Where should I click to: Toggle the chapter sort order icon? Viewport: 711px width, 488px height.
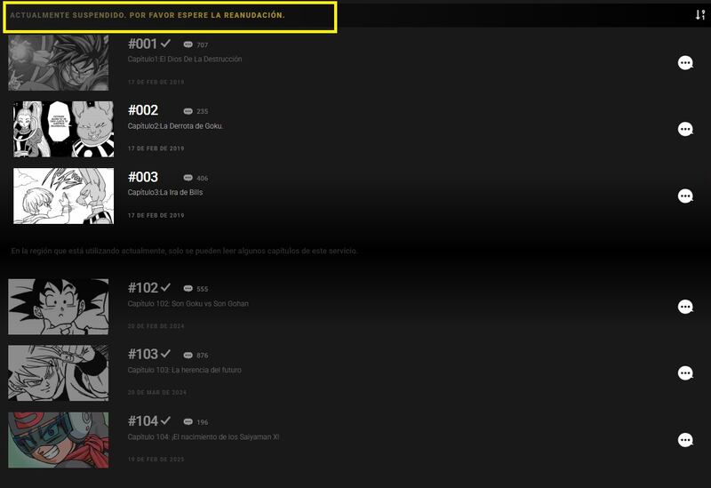click(x=700, y=15)
